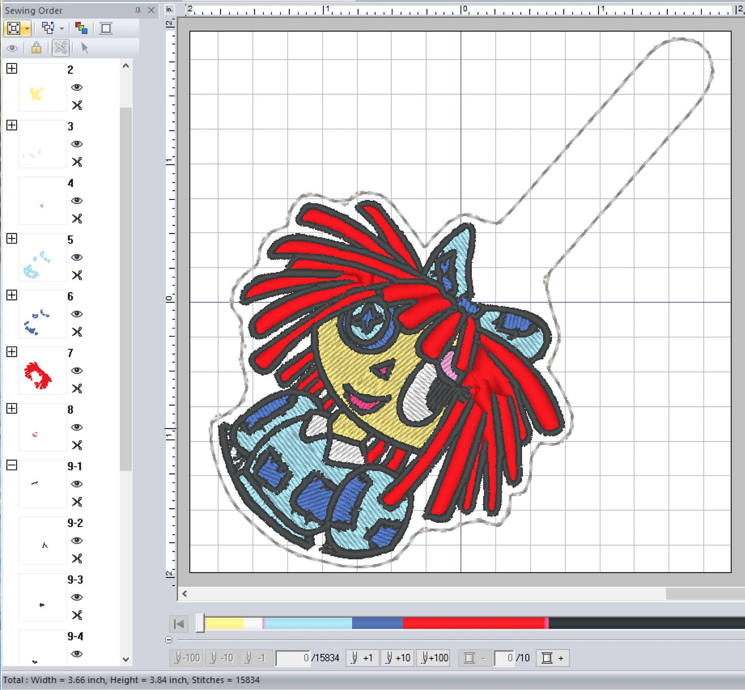This screenshot has height=690, width=745.
Task: Click the eye icon in the Sewing Order toolbar
Action: (x=12, y=48)
